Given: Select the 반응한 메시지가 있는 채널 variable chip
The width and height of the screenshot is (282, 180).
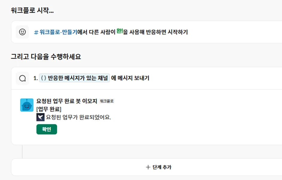Looking at the screenshot, I should [74, 78].
